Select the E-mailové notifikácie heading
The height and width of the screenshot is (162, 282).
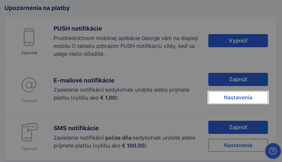[84, 80]
